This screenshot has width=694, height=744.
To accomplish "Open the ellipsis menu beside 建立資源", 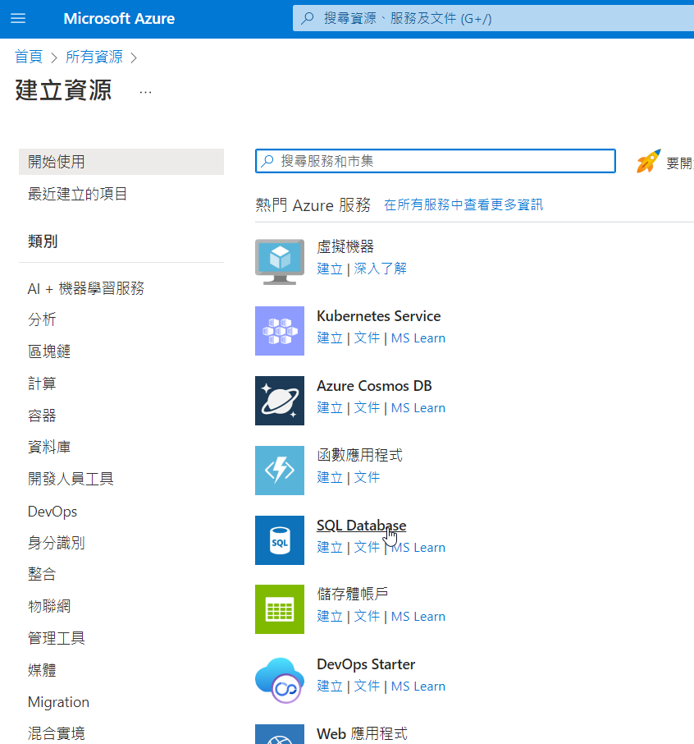I will pos(145,92).
